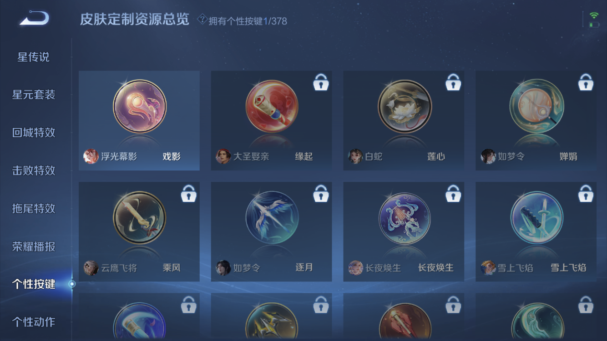Pick the 婵娟 fan key icon
This screenshot has height=341, width=607.
click(537, 106)
